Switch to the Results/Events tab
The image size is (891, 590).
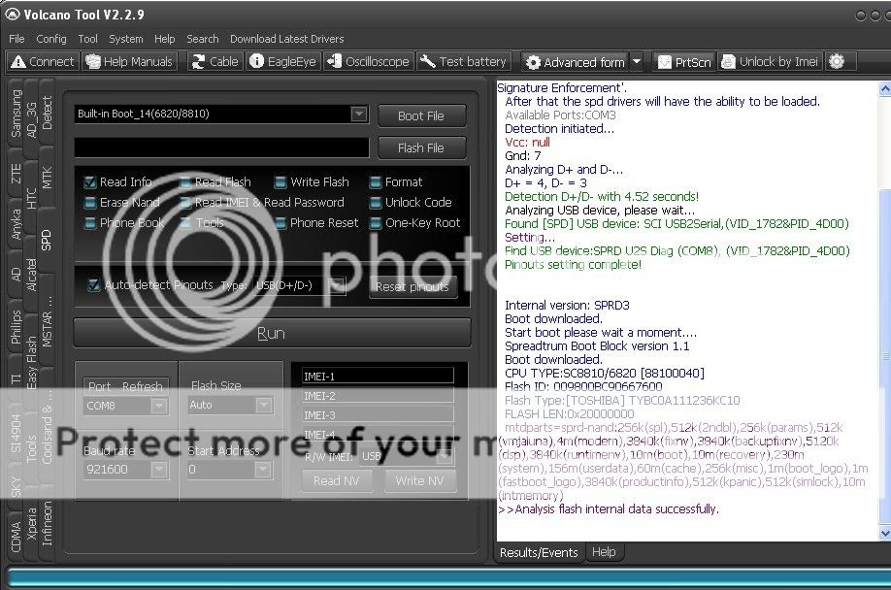coord(538,552)
